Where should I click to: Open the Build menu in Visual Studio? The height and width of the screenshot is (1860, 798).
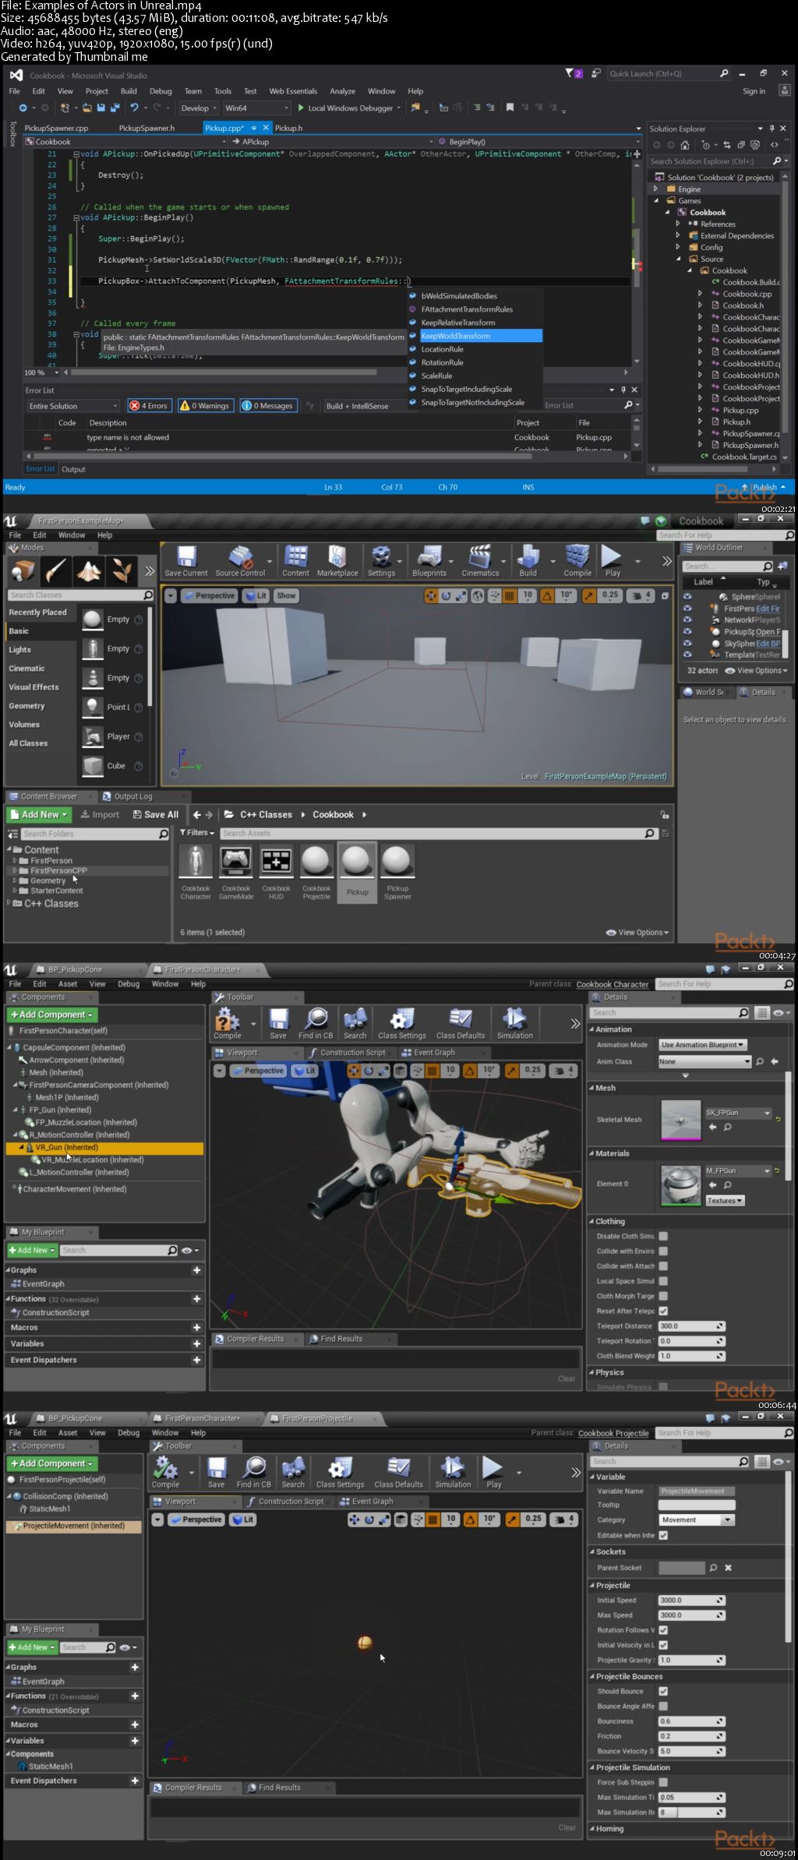tap(129, 91)
